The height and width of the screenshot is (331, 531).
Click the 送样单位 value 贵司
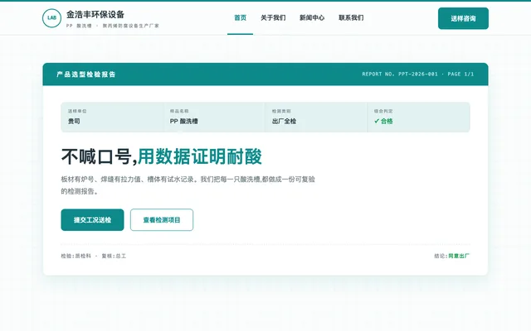74,122
